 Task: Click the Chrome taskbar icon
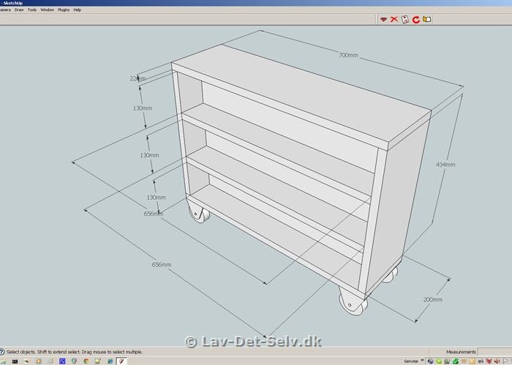(86, 361)
